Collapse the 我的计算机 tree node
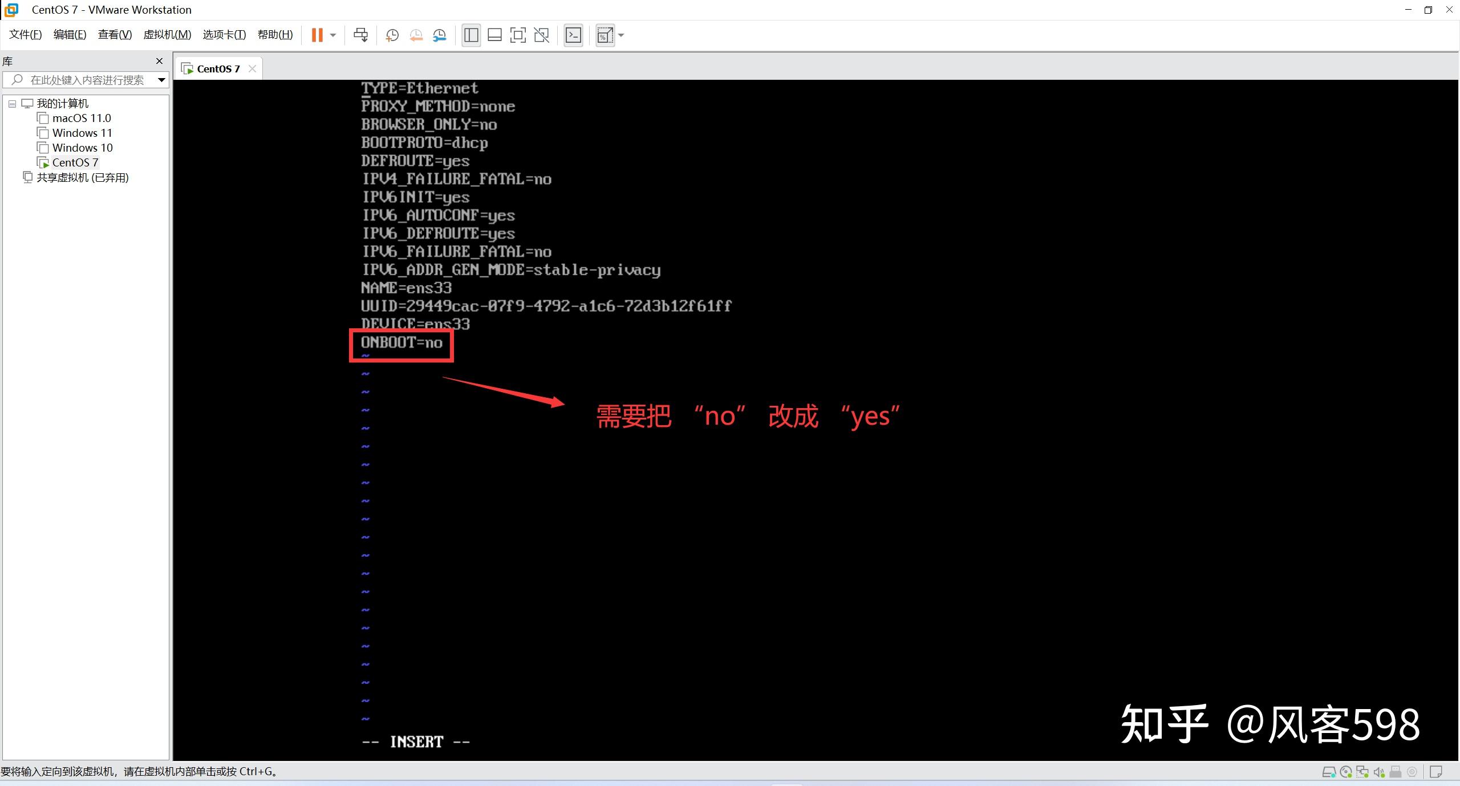 [12, 103]
